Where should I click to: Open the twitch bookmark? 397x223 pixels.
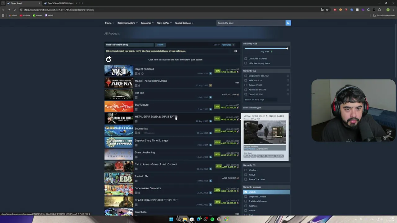pyautogui.click(x=49, y=15)
